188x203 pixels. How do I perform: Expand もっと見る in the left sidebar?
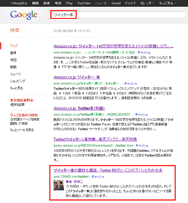click(17, 88)
